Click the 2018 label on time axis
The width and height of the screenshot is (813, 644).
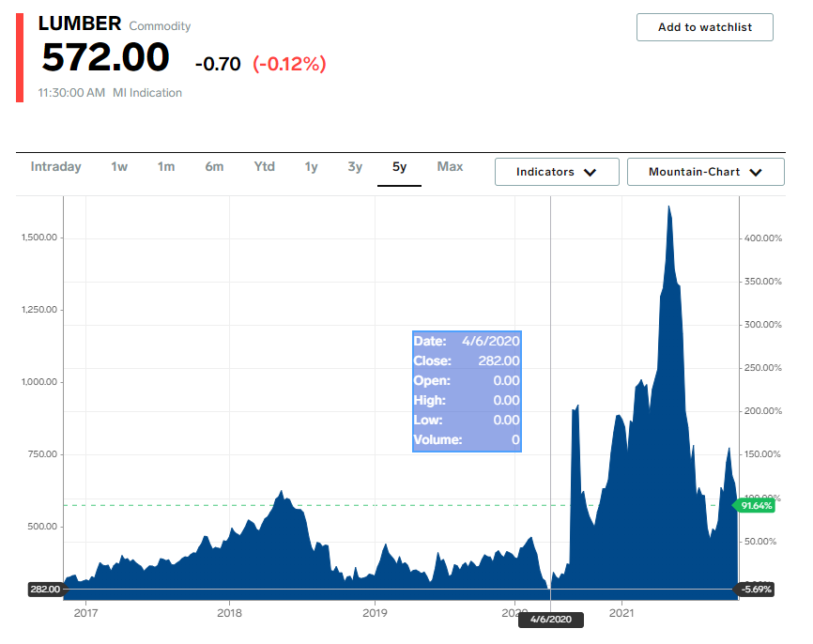point(230,613)
